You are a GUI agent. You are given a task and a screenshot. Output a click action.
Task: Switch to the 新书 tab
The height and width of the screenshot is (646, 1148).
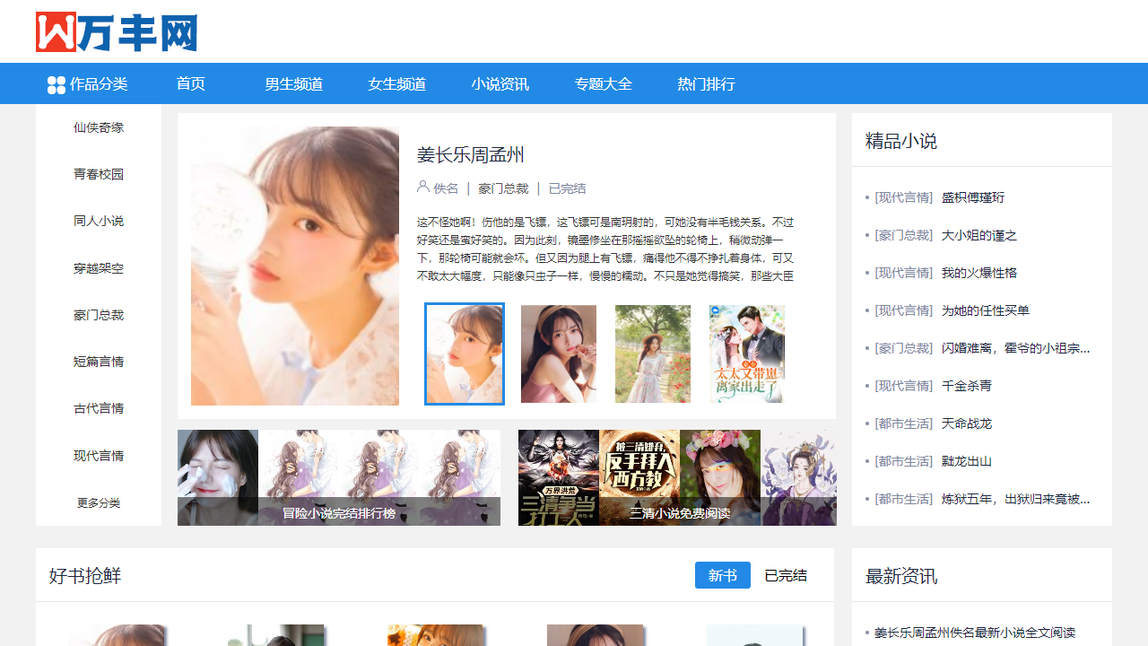click(x=723, y=575)
